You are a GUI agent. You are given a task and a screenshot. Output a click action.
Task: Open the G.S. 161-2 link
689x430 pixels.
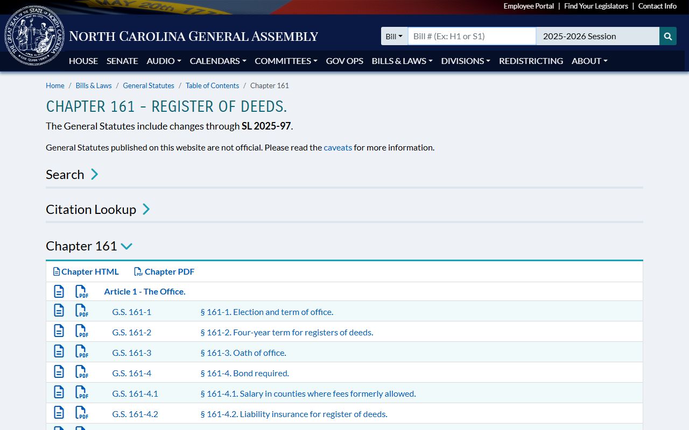click(131, 332)
